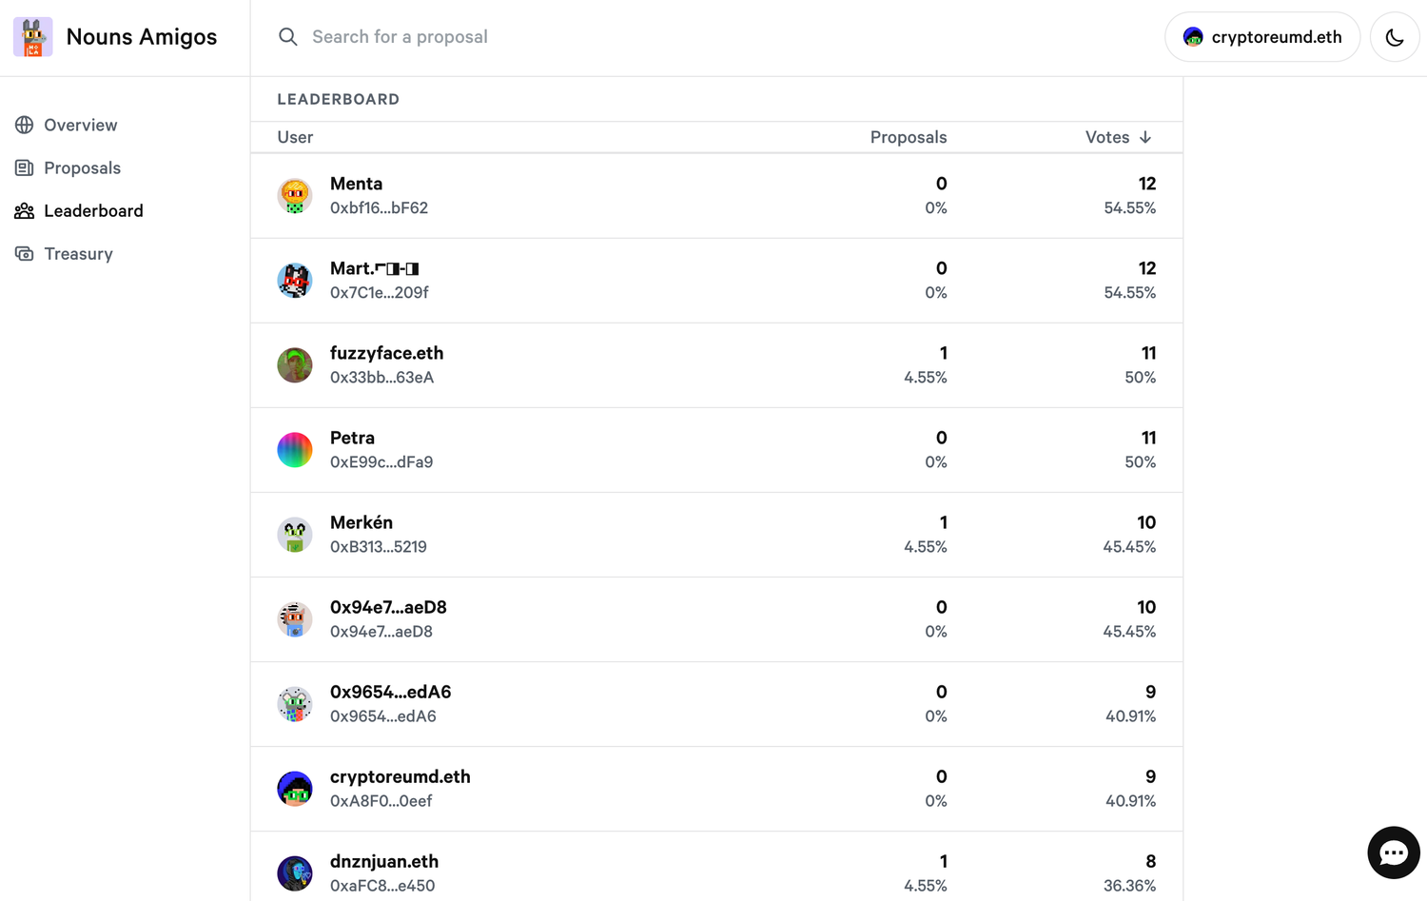This screenshot has height=901, width=1427.
Task: Navigate to Proposals in sidebar
Action: pos(82,167)
